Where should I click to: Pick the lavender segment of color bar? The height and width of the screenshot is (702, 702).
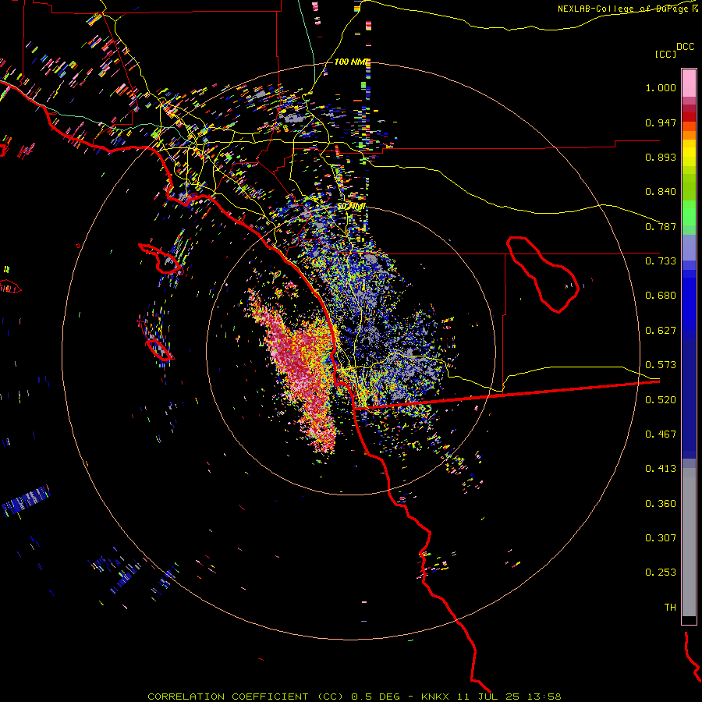(689, 247)
